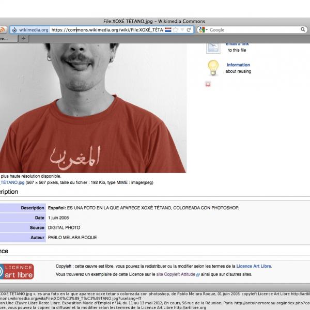This screenshot has width=310, height=310.
Task: Click the DIGITAL PHOTO source text
Action: [x=64, y=227]
